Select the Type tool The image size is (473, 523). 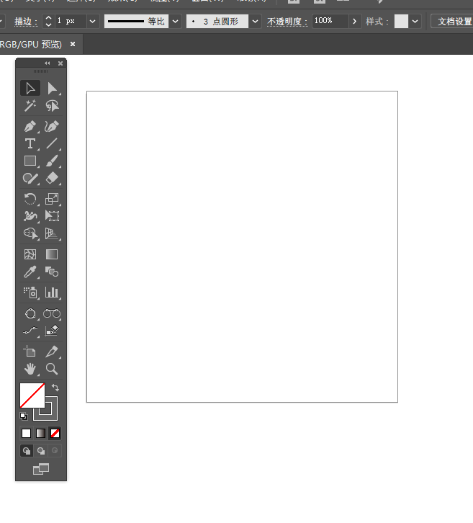tap(30, 144)
